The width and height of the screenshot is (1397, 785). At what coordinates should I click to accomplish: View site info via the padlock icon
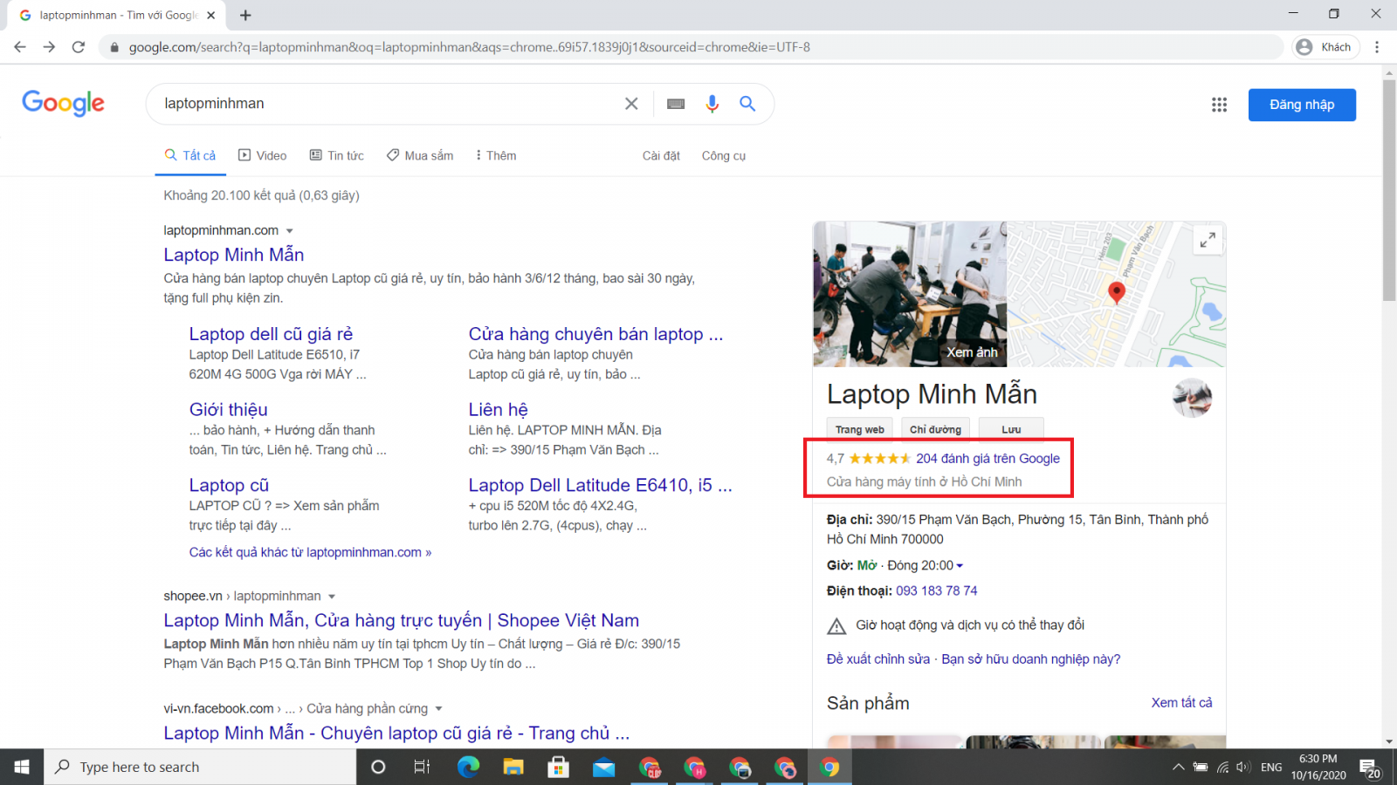[x=114, y=47]
